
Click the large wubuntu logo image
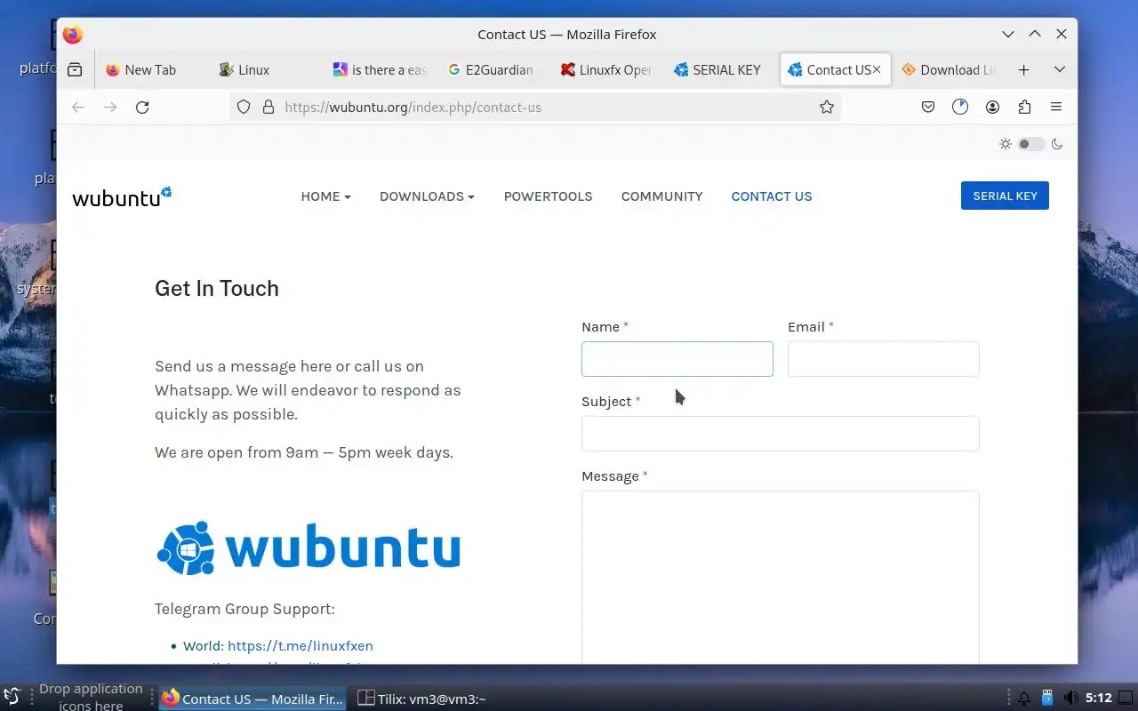coord(309,547)
